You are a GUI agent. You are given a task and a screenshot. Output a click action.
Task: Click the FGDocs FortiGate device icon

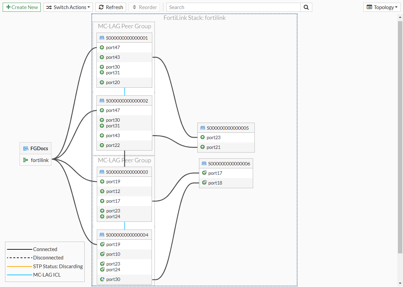pyautogui.click(x=26, y=149)
